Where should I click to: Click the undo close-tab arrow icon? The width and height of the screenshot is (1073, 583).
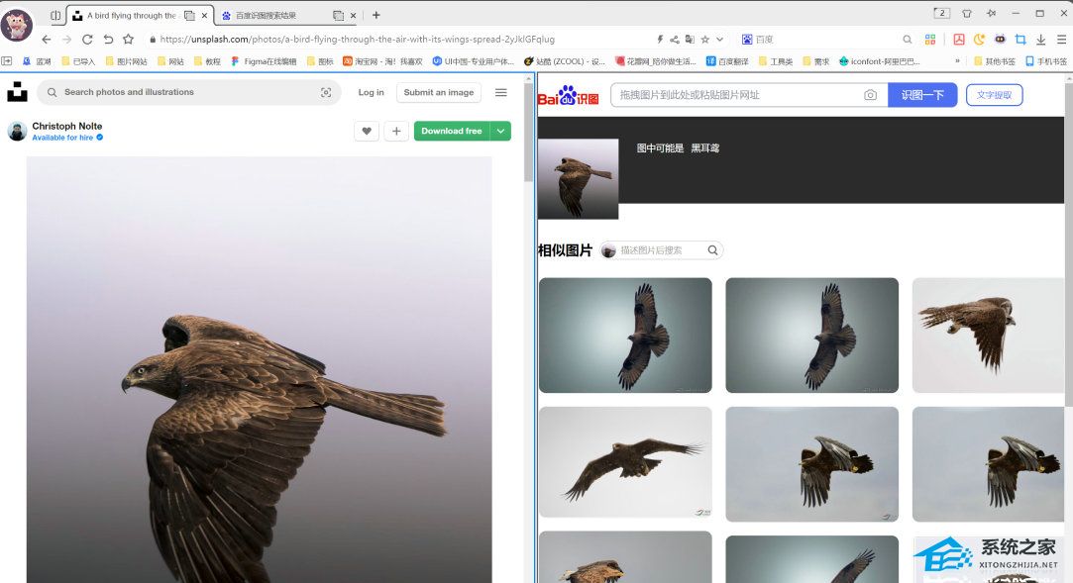[108, 40]
